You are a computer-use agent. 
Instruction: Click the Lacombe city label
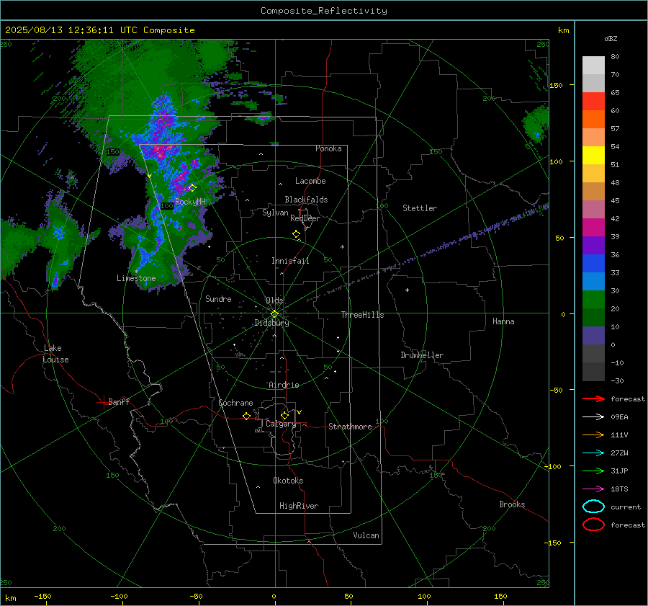pyautogui.click(x=310, y=181)
